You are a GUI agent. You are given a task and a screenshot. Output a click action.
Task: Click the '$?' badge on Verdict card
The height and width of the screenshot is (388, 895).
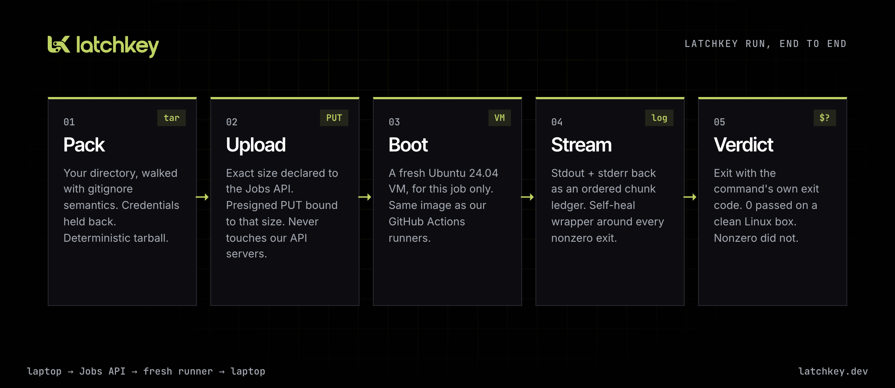(825, 118)
